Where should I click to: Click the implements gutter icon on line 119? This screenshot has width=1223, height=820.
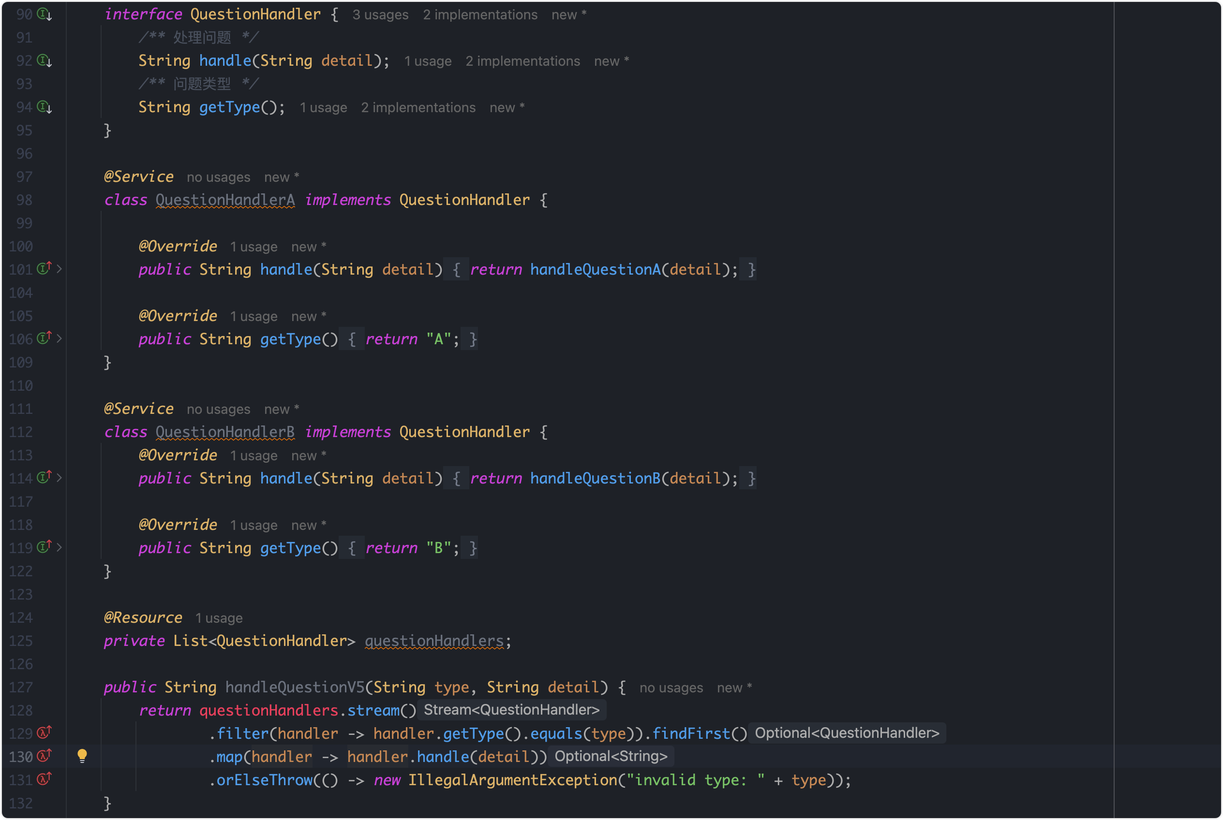point(44,547)
